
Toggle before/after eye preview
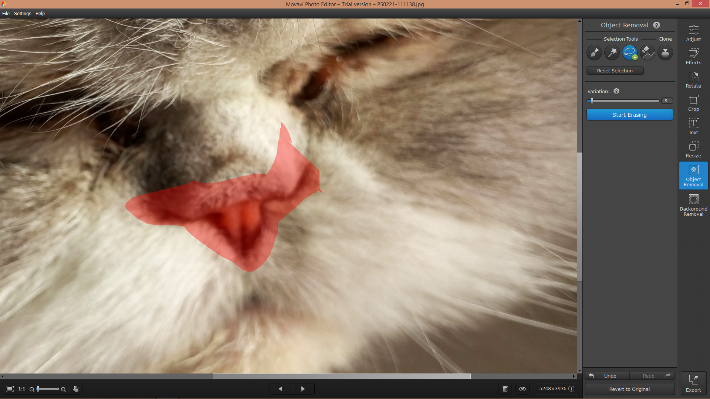pos(523,389)
